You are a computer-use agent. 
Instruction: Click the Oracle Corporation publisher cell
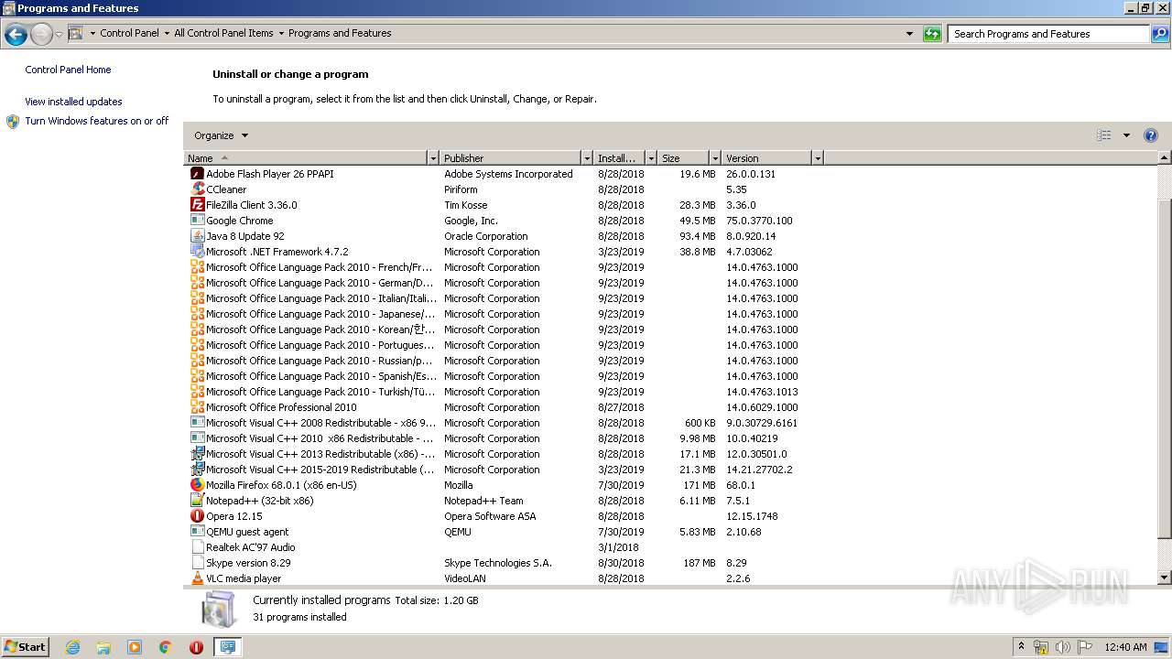(486, 236)
